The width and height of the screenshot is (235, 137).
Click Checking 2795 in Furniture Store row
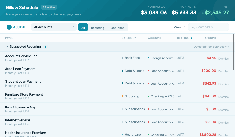click(163, 96)
